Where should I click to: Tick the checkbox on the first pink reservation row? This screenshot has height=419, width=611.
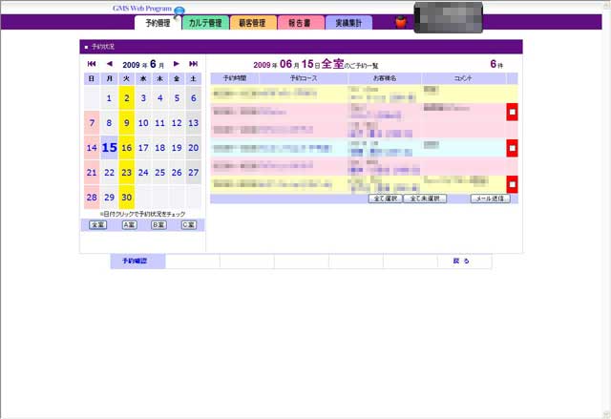coord(512,113)
